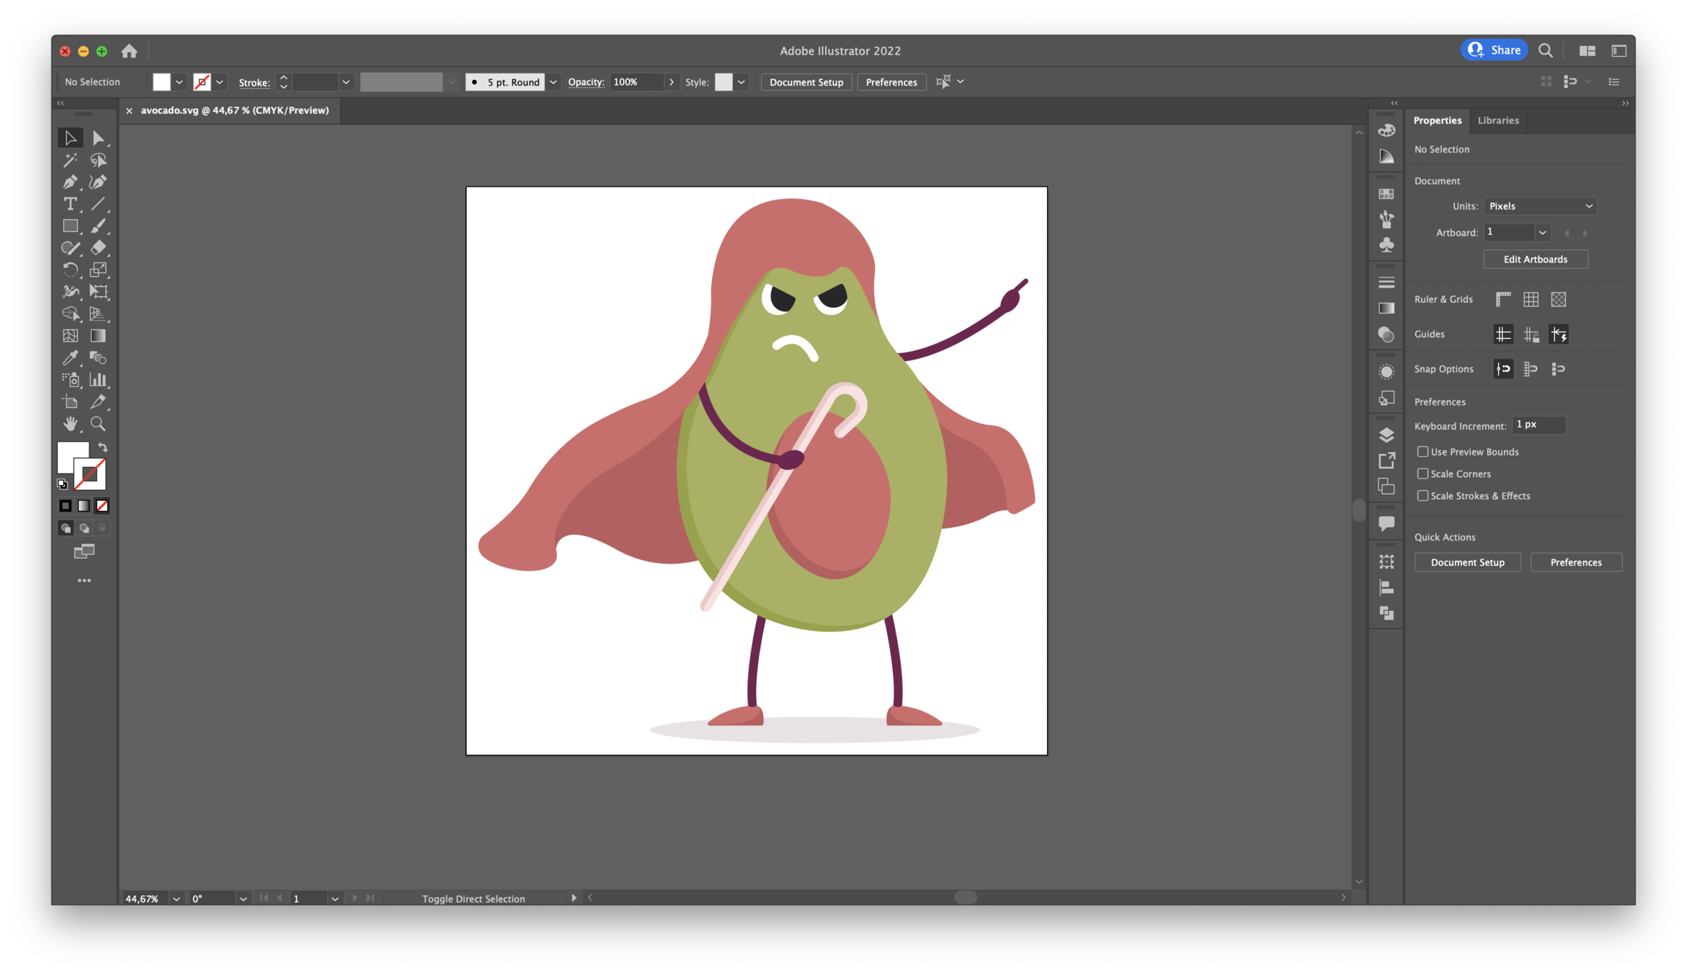Click the Home icon
This screenshot has height=973, width=1687.
(x=129, y=51)
